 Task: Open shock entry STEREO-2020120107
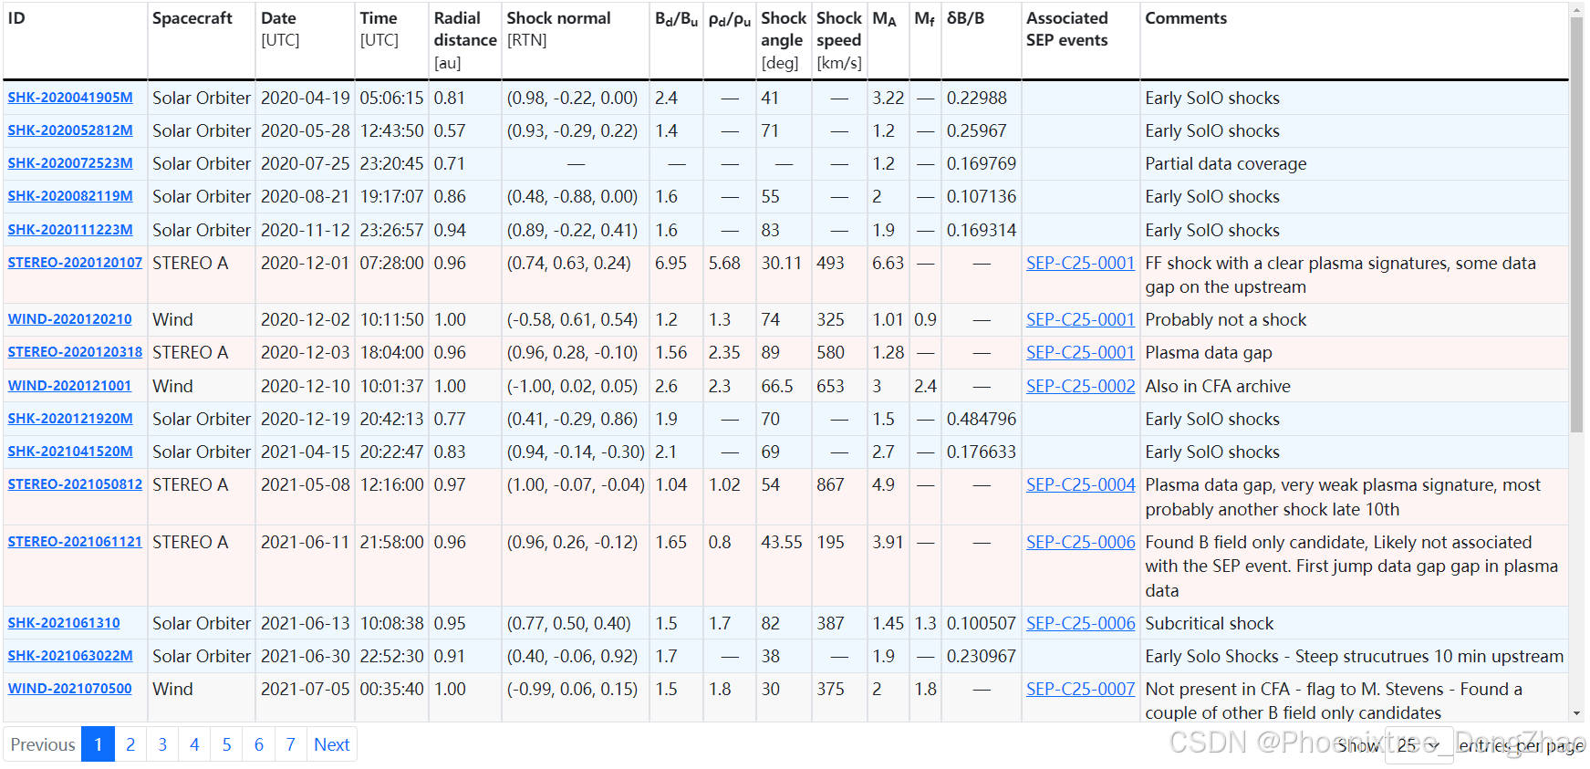point(75,263)
